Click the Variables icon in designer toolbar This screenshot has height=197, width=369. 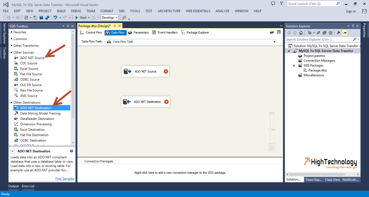pyautogui.click(x=279, y=32)
